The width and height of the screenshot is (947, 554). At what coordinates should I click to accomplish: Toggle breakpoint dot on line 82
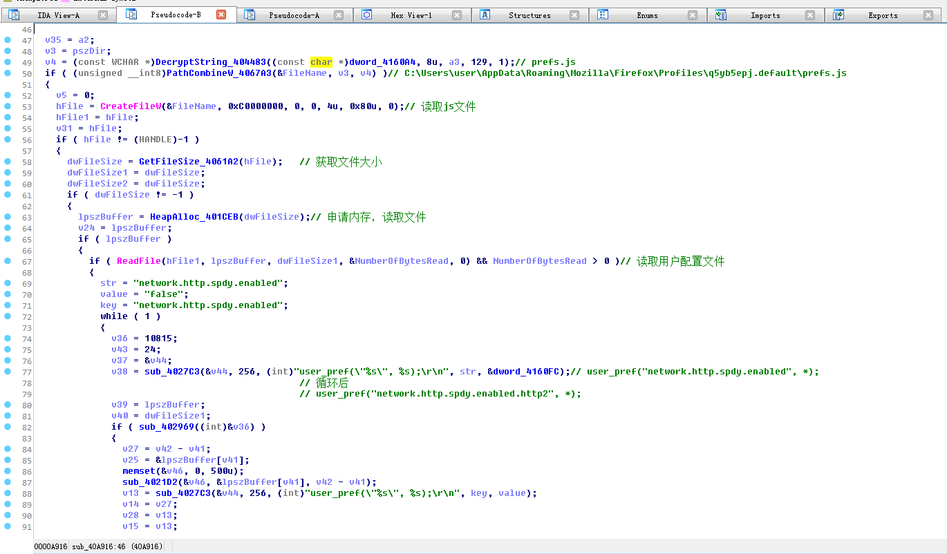[8, 427]
